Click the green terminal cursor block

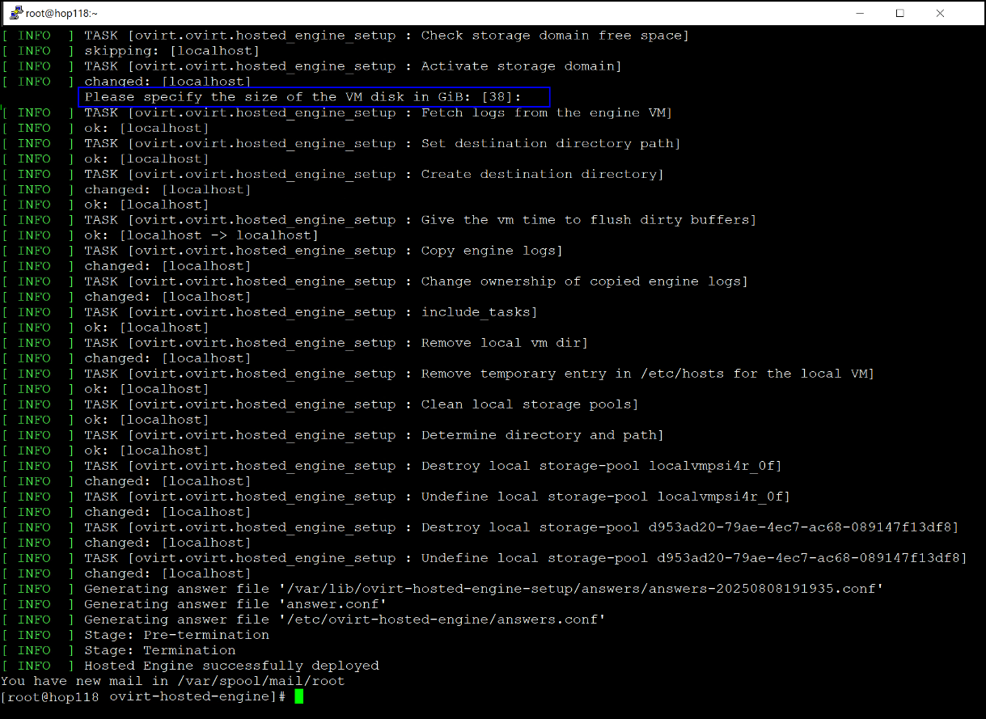coord(298,696)
